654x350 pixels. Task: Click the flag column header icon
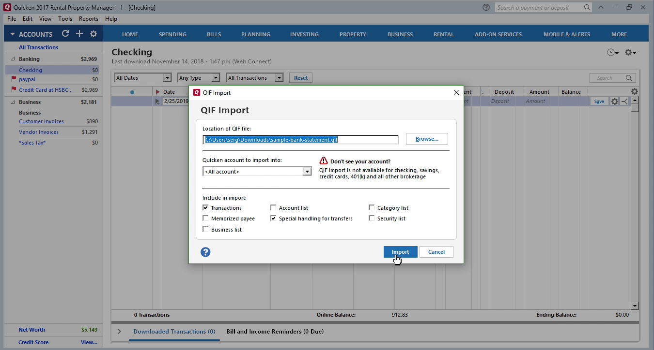click(x=157, y=92)
